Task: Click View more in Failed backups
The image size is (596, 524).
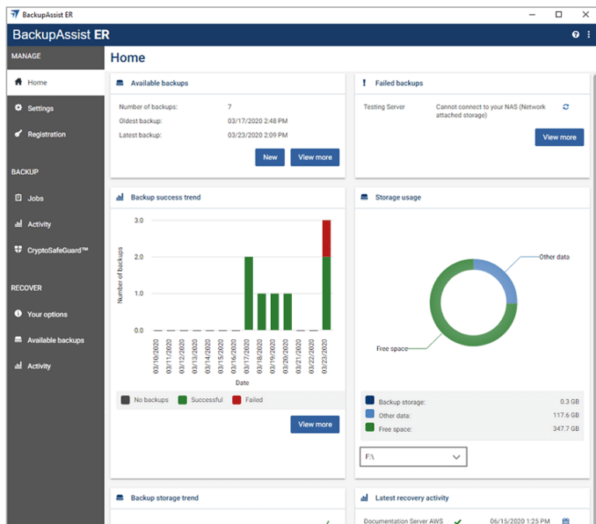Action: 559,137
